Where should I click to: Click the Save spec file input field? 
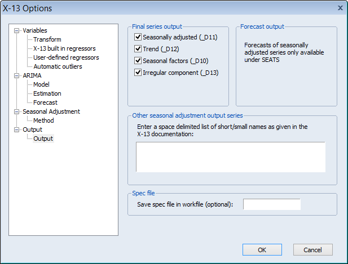pyautogui.click(x=271, y=204)
